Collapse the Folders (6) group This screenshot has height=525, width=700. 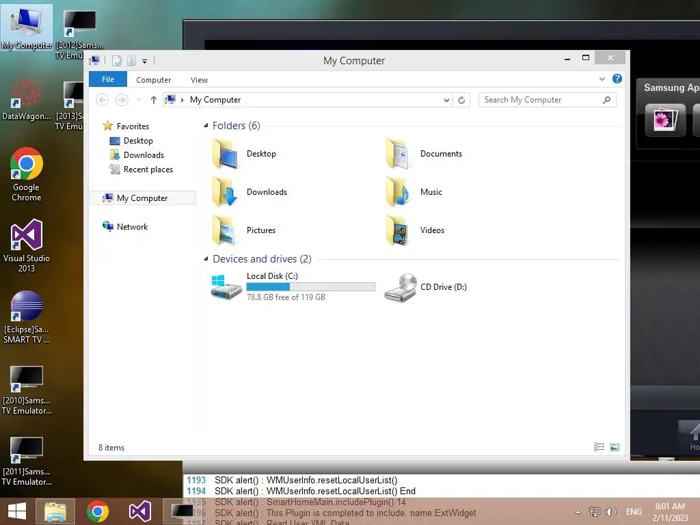click(x=206, y=126)
